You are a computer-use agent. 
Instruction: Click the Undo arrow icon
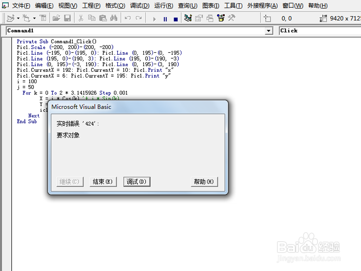click(x=128, y=18)
